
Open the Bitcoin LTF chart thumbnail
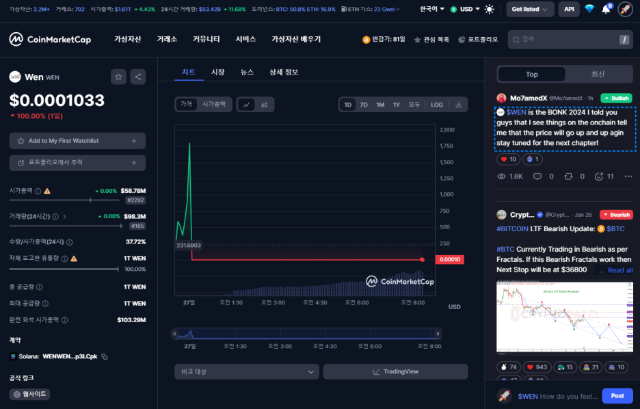click(x=565, y=317)
